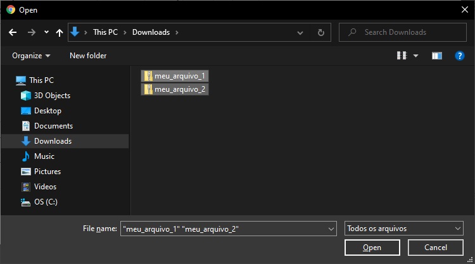Open more view options dropdown arrow
Viewport: 475px width, 264px height.
pyautogui.click(x=416, y=56)
